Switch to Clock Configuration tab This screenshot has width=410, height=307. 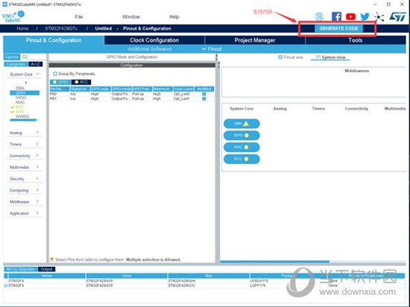coord(154,40)
